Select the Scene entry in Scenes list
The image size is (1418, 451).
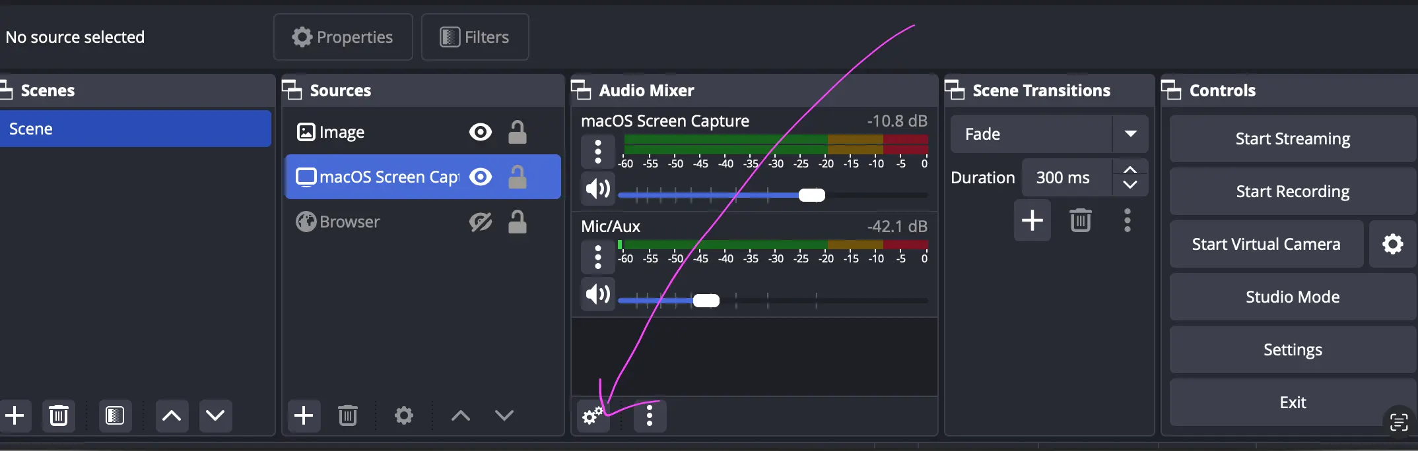(135, 129)
